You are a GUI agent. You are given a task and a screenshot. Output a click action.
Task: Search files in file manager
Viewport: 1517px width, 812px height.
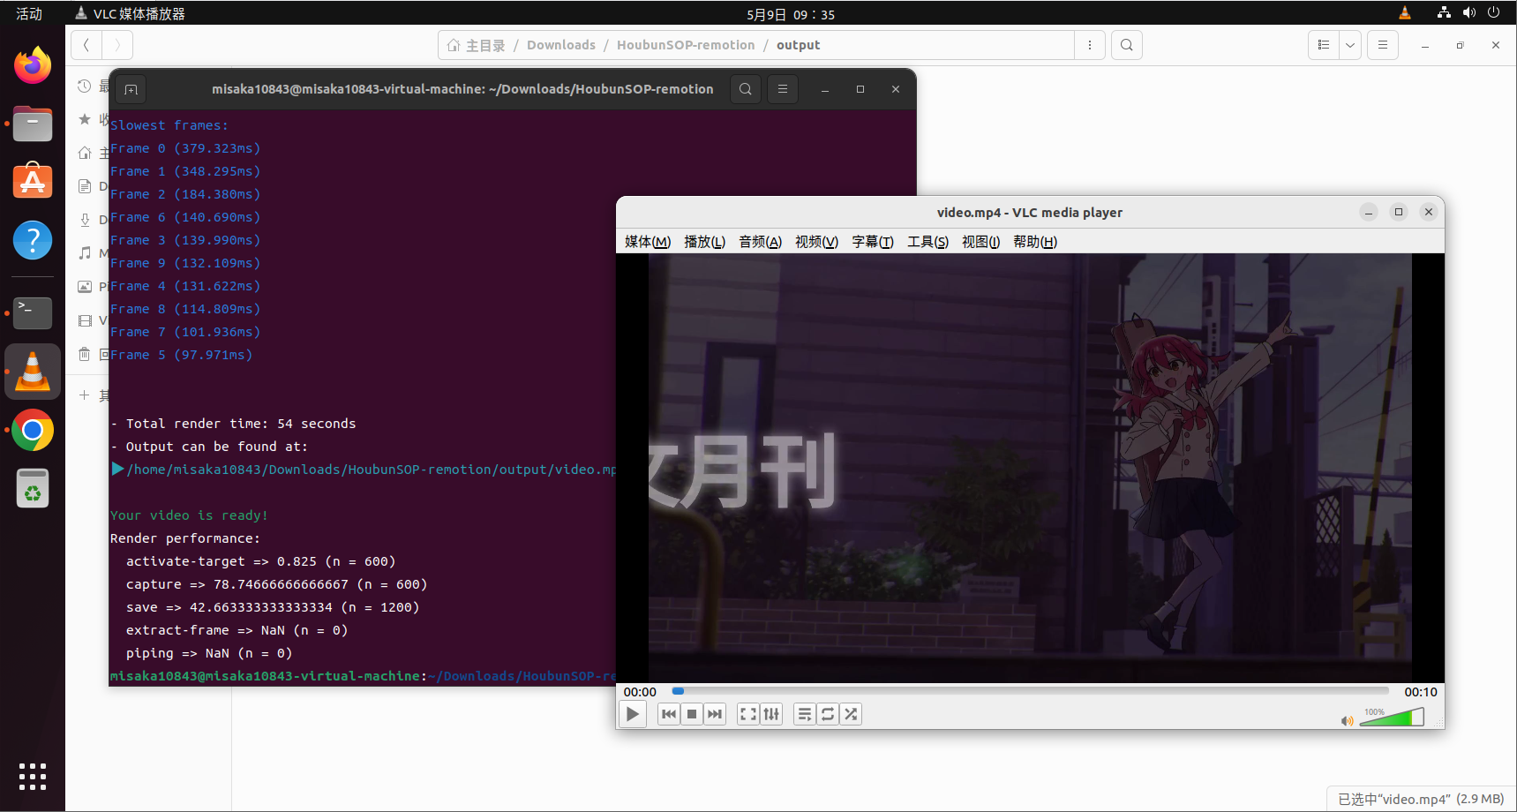click(x=1127, y=45)
